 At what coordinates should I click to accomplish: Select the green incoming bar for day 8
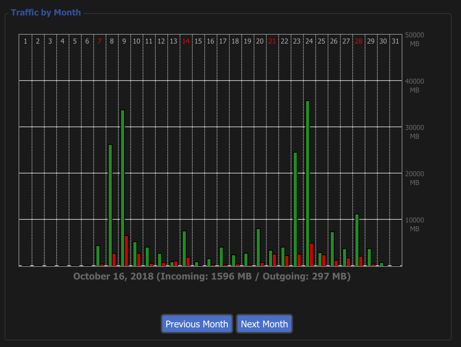click(110, 205)
